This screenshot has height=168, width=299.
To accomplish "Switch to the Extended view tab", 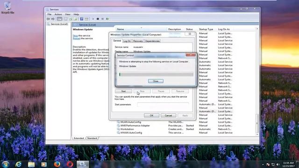I will click(x=79, y=138).
